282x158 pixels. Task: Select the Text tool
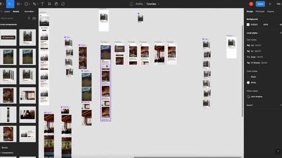pos(42,4)
